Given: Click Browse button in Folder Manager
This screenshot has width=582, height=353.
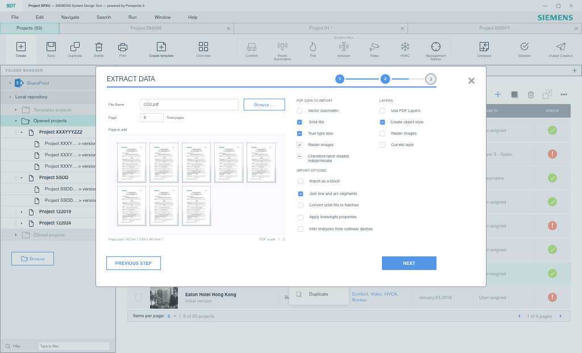Looking at the screenshot, I should (x=32, y=259).
